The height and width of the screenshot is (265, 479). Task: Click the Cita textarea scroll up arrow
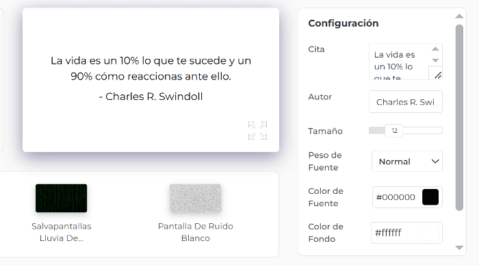pos(435,49)
